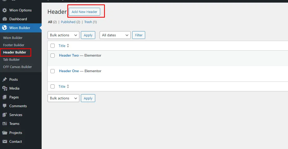The height and width of the screenshot is (149, 288).
Task: Click the Projects folder icon
Action: [5, 132]
